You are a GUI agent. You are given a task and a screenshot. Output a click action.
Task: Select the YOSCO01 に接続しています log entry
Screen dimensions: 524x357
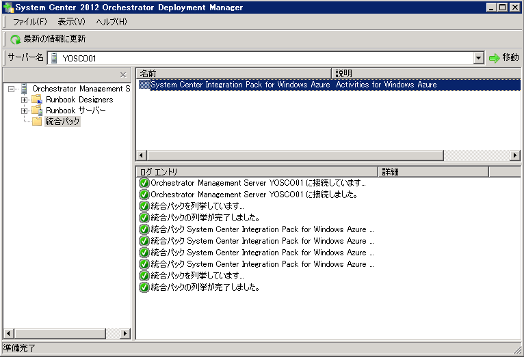tap(258, 183)
